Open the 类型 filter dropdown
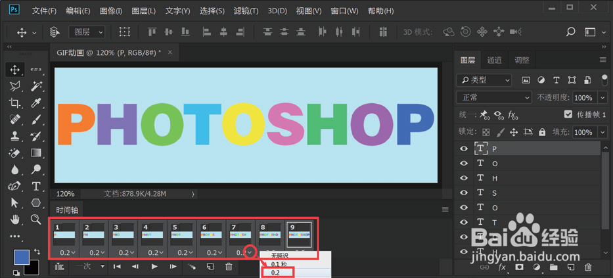Screen dimensions: 613x278 coord(484,80)
